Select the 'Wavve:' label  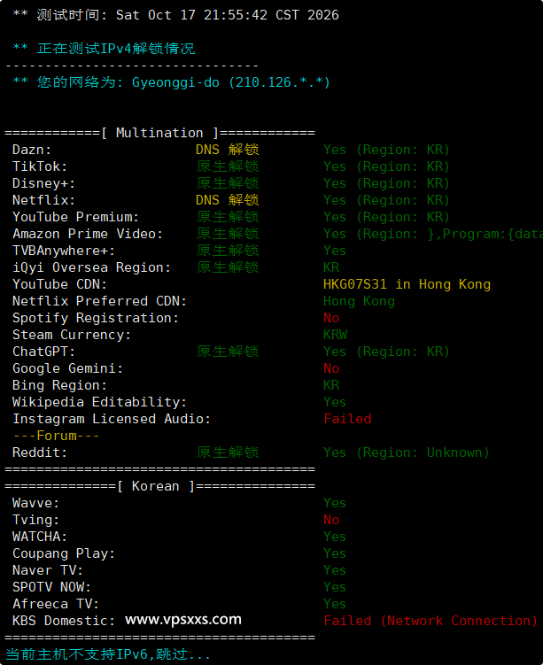[35, 503]
